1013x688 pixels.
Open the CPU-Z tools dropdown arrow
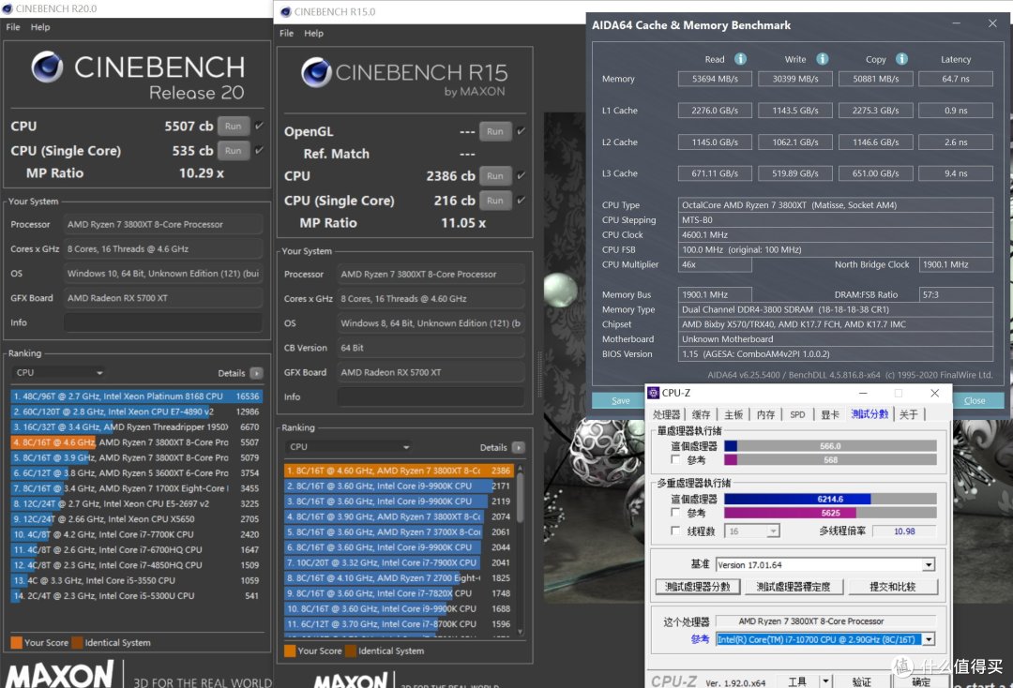click(x=825, y=681)
